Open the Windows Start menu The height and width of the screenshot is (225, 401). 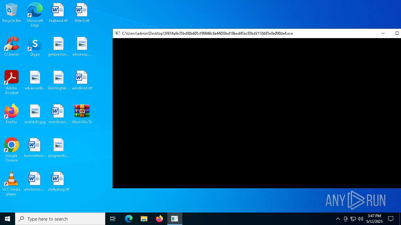tap(8, 219)
